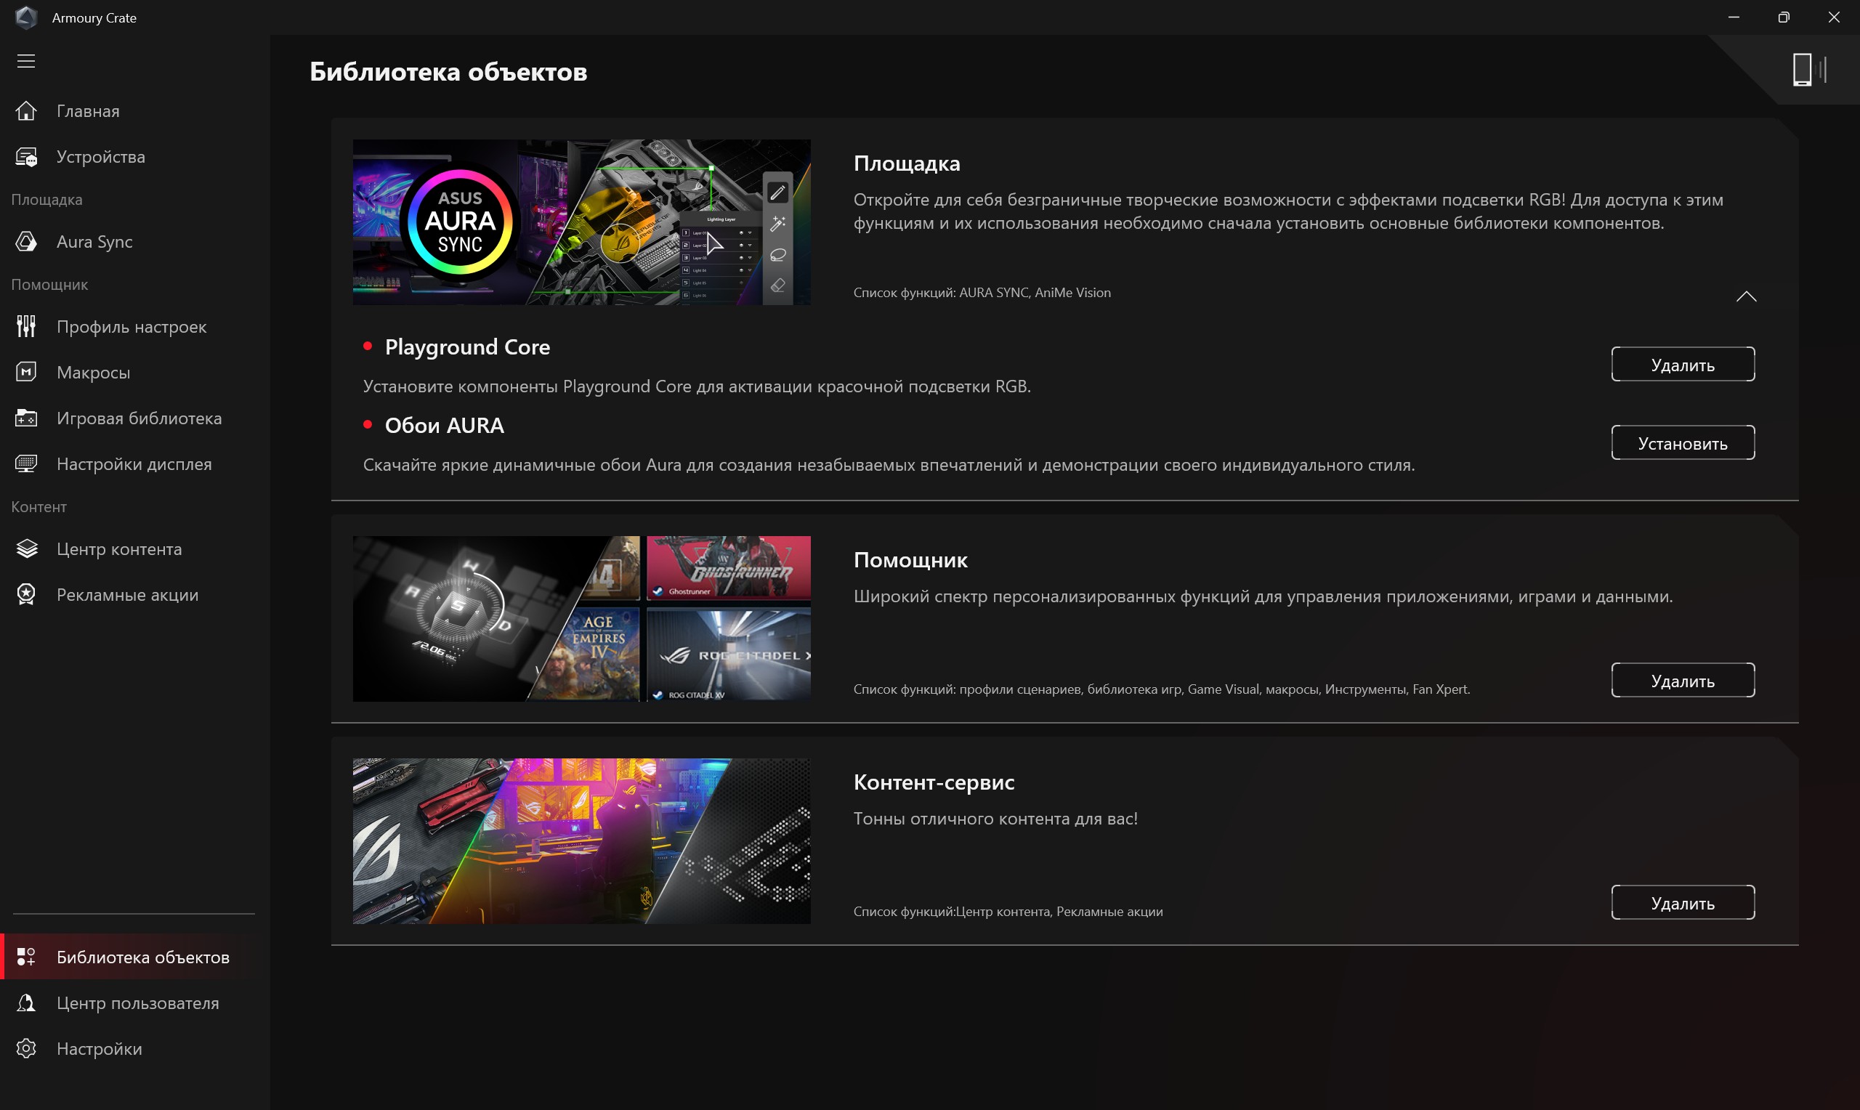Viewport: 1860px width, 1110px height.
Task: Remove Помощник with Удалить button
Action: pyautogui.click(x=1683, y=681)
